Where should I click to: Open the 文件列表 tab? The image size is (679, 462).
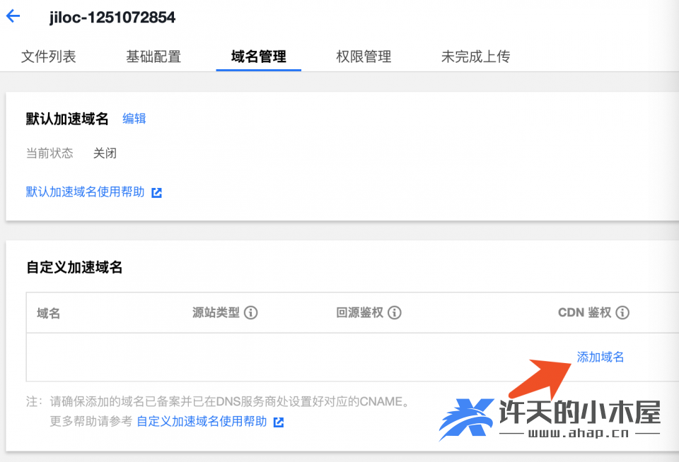(x=49, y=57)
